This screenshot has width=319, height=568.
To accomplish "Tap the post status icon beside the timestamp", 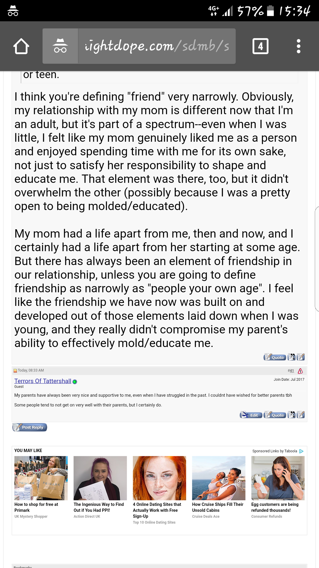I will click(15, 371).
